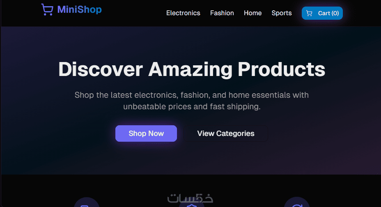The height and width of the screenshot is (207, 381).
Task: Click the word Amazing in the headline
Action: point(190,69)
